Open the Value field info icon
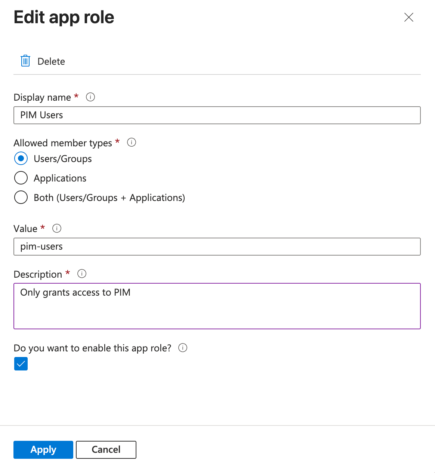The image size is (435, 473). pos(57,228)
